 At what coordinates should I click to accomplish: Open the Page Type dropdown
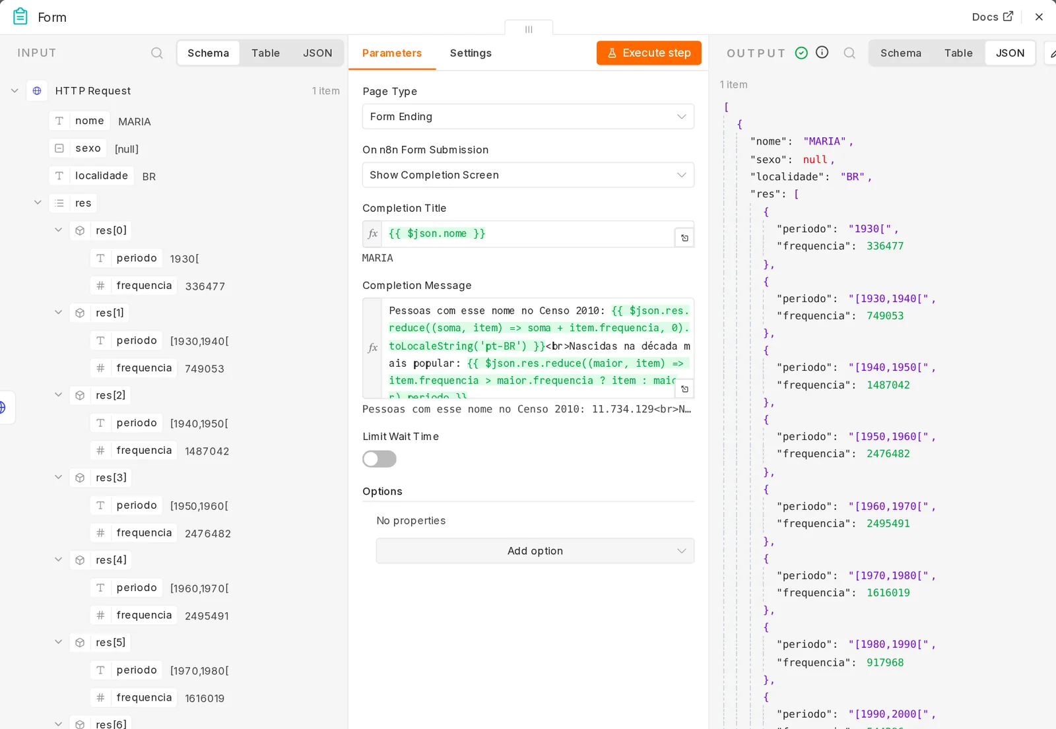[528, 116]
